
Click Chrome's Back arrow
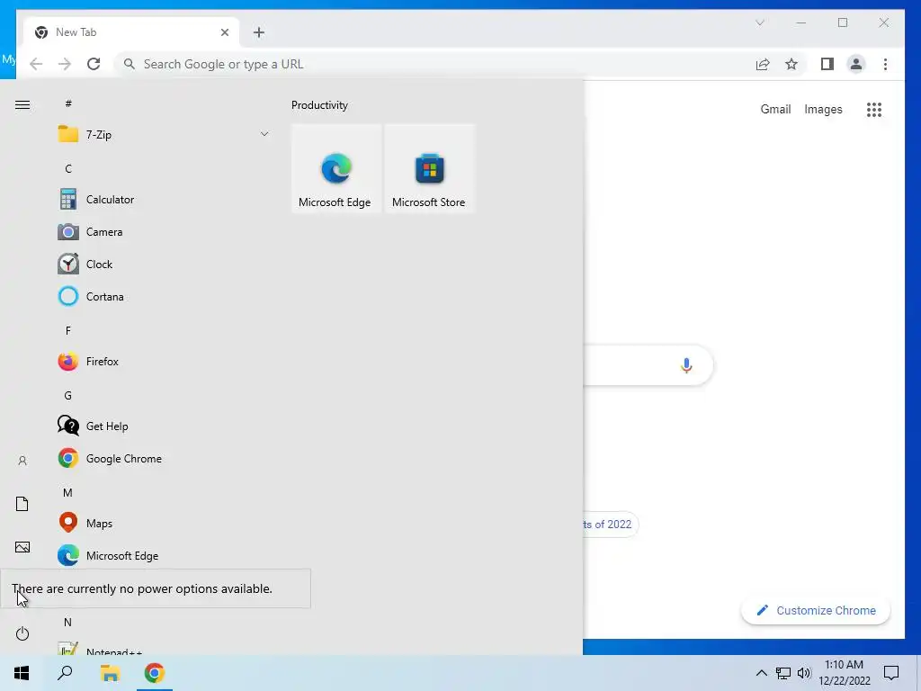coord(36,64)
